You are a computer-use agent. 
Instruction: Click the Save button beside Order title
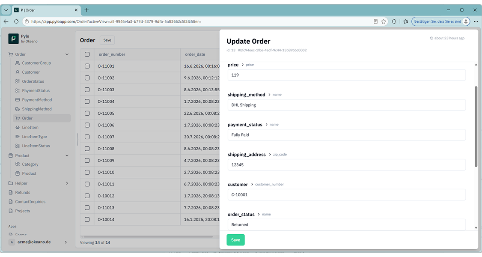[107, 40]
